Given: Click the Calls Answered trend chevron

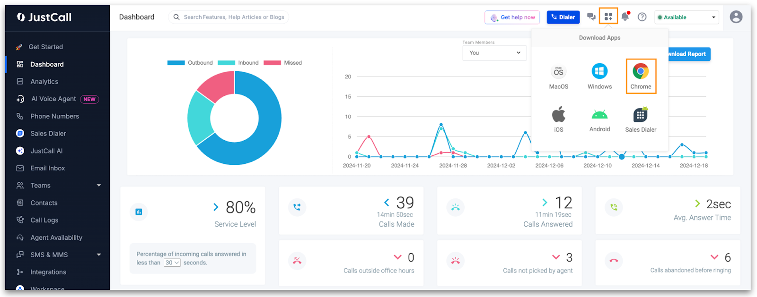Looking at the screenshot, I should [545, 203].
